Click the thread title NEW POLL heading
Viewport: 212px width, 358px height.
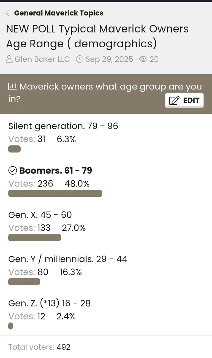pyautogui.click(x=97, y=36)
